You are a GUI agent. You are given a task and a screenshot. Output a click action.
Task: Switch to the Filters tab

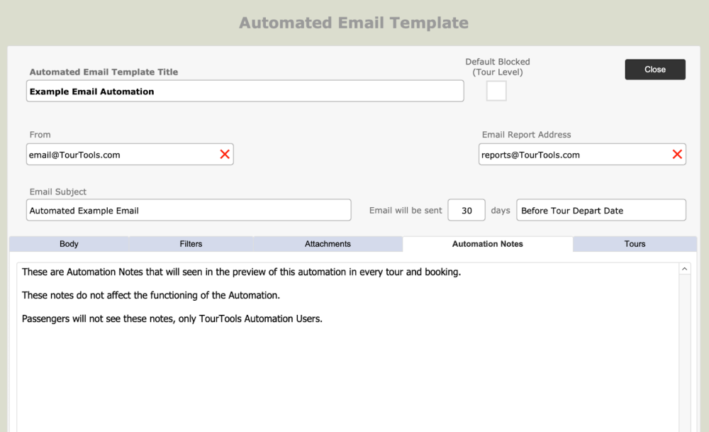(191, 244)
